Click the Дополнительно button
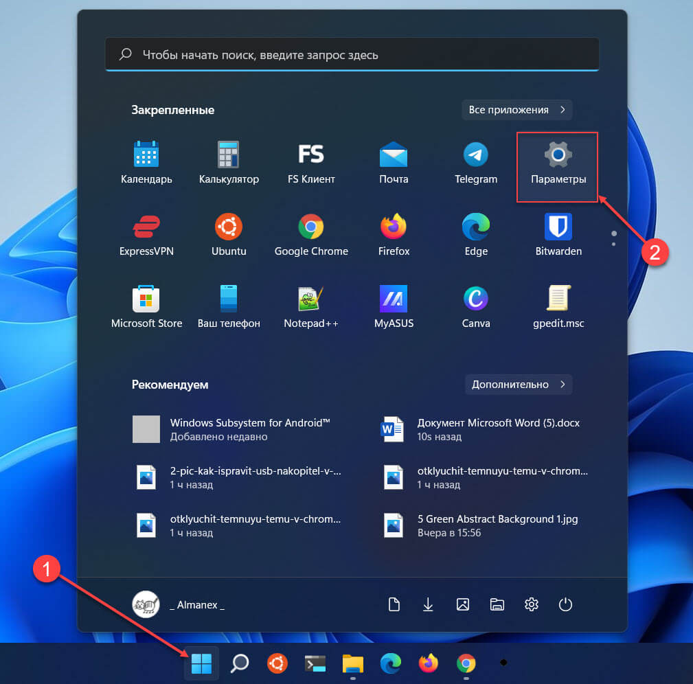Viewport: 693px width, 684px height. (x=519, y=385)
